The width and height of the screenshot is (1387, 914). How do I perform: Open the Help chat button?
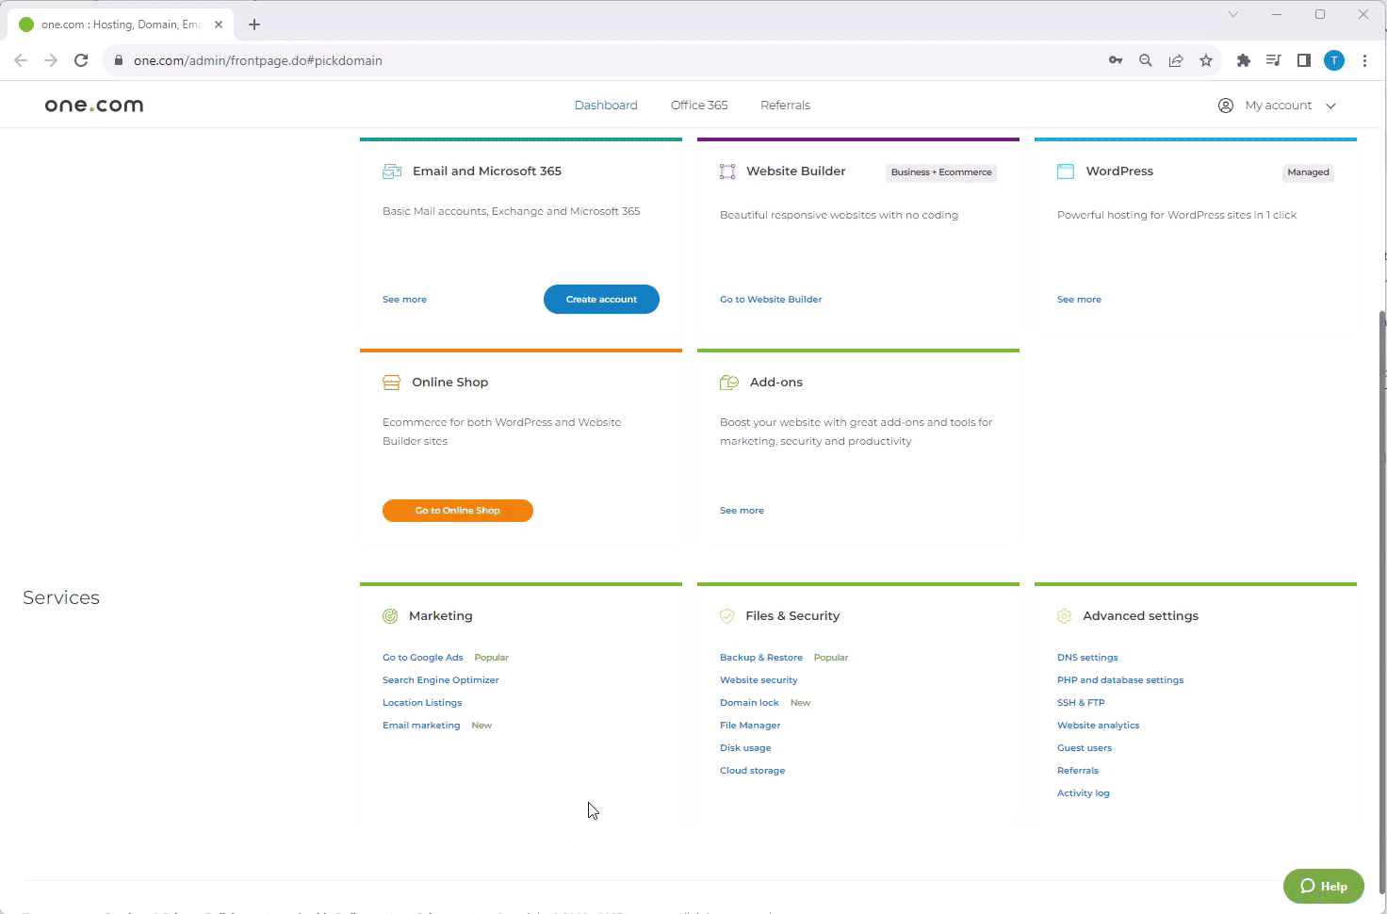click(x=1323, y=886)
